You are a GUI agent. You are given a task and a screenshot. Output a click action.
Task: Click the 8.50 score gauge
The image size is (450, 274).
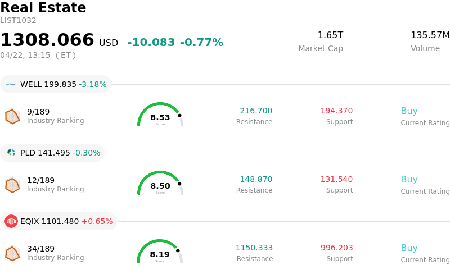click(x=160, y=184)
